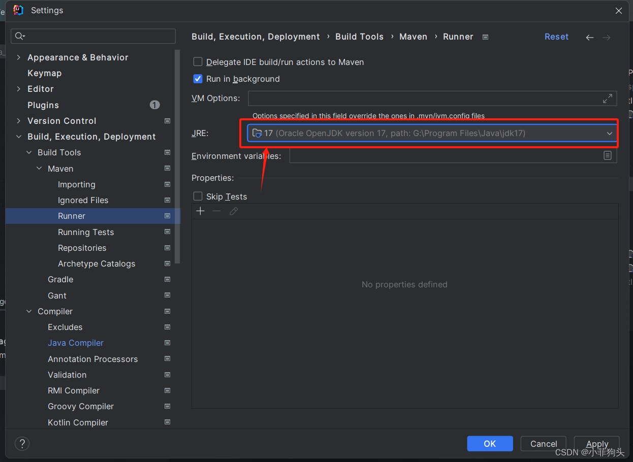Click the Plugins update count badge

pyautogui.click(x=155, y=105)
